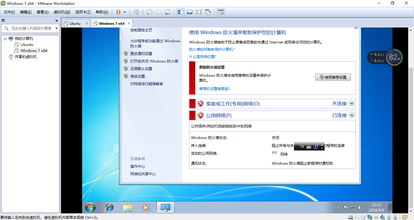
Task: Click the CD/DVD drive device status icon
Action: click(x=357, y=217)
